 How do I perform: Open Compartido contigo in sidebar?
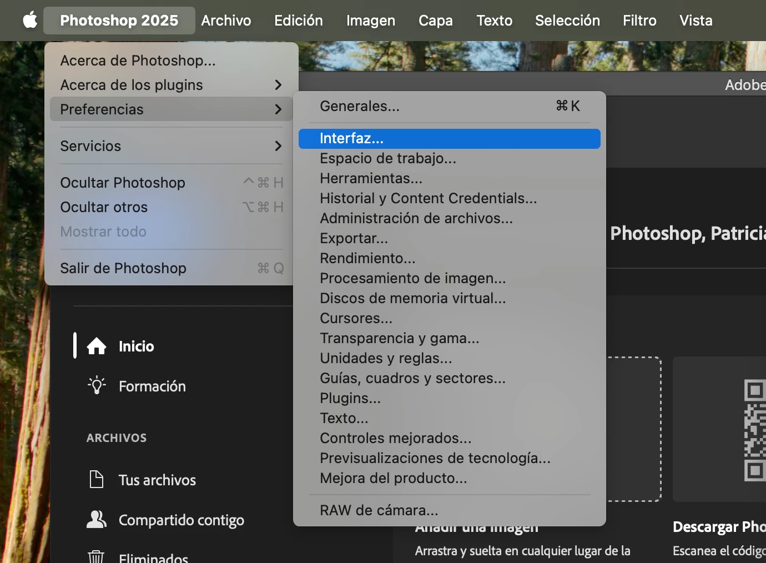[182, 520]
